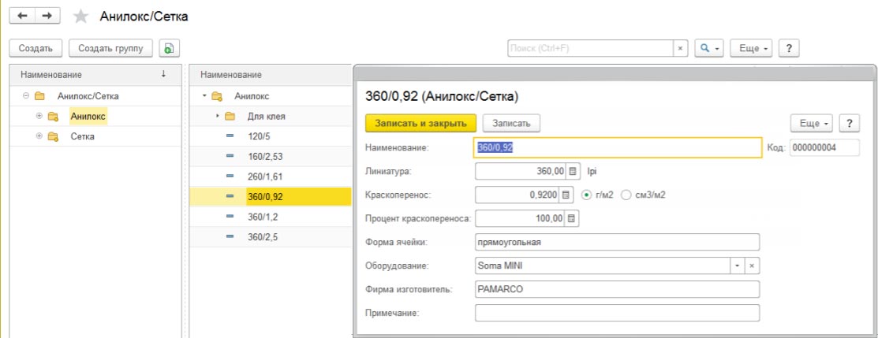Select the 260/1,61 row
This screenshot has height=338, width=878.
271,176
